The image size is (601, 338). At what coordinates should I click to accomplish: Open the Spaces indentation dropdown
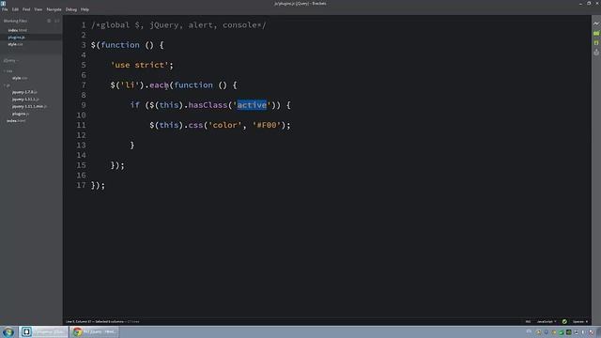click(x=580, y=321)
